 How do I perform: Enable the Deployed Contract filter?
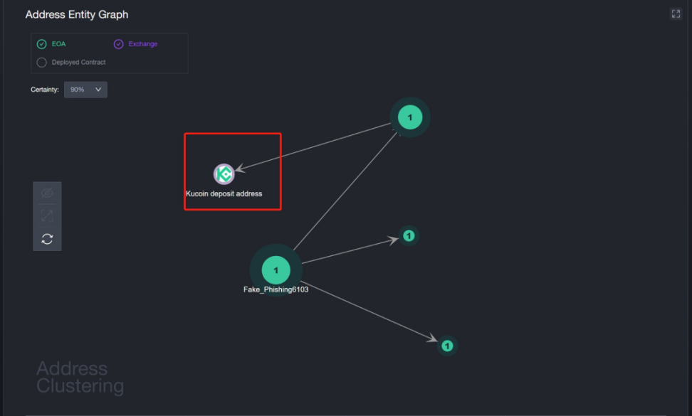point(41,63)
